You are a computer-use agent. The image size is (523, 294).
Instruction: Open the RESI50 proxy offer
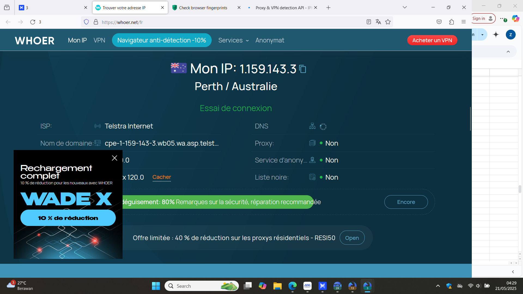pyautogui.click(x=352, y=238)
